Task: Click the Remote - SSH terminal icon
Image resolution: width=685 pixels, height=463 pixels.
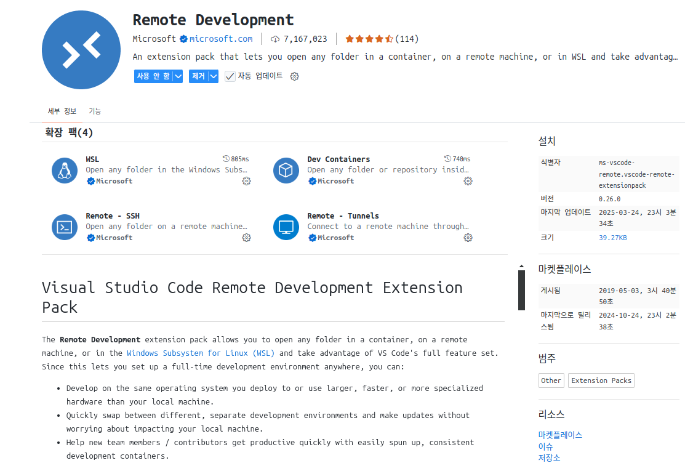Action: tap(65, 227)
